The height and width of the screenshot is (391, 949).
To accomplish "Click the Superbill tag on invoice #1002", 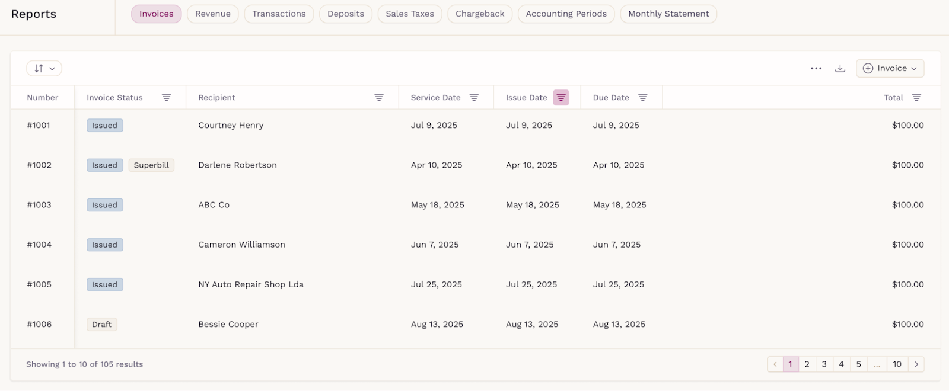I will (151, 165).
